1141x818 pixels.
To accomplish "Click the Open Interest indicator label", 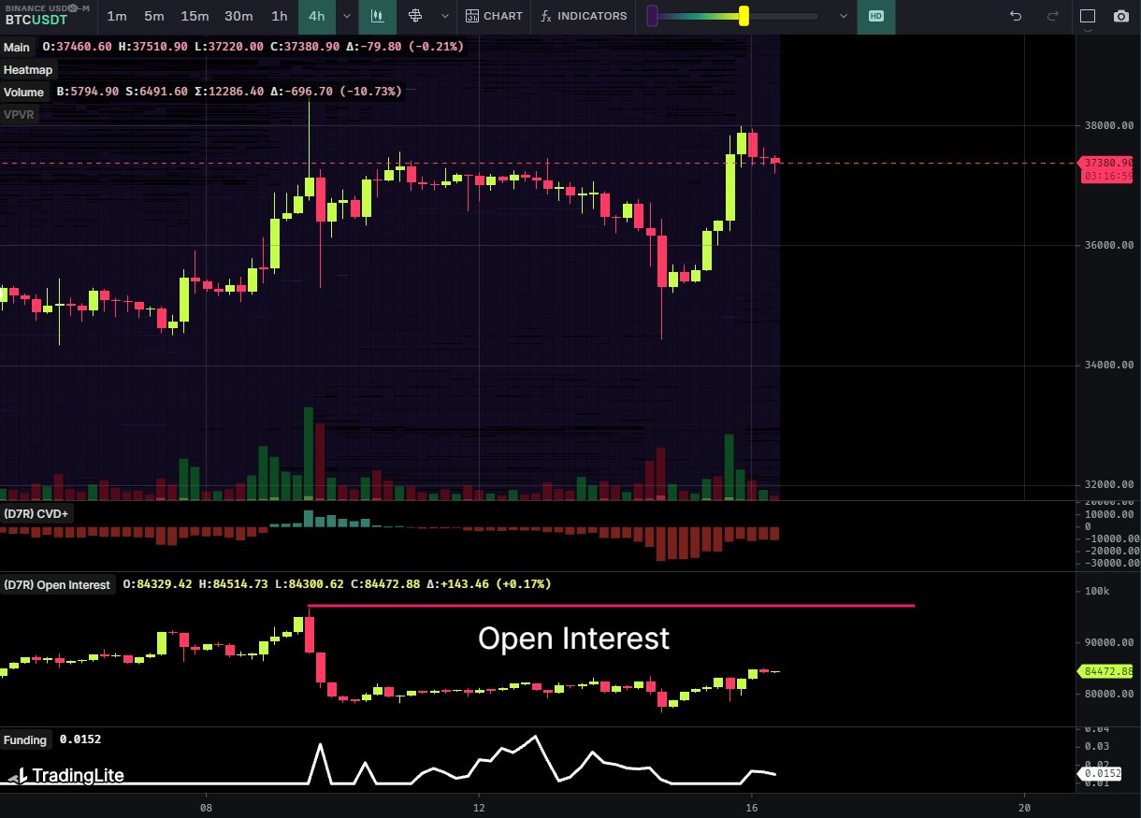I will point(57,584).
